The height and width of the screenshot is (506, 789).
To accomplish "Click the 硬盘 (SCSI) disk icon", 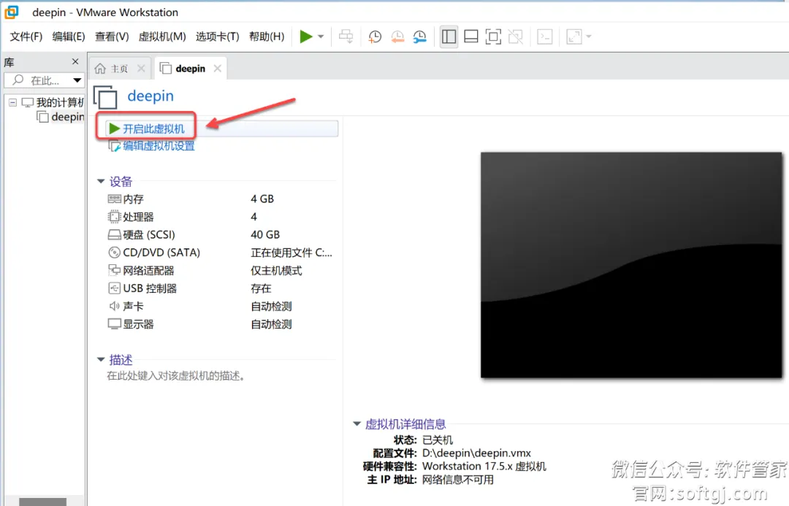I will (114, 235).
